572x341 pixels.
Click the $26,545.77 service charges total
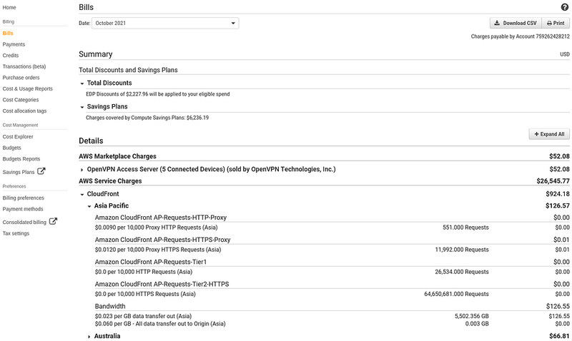click(x=553, y=181)
